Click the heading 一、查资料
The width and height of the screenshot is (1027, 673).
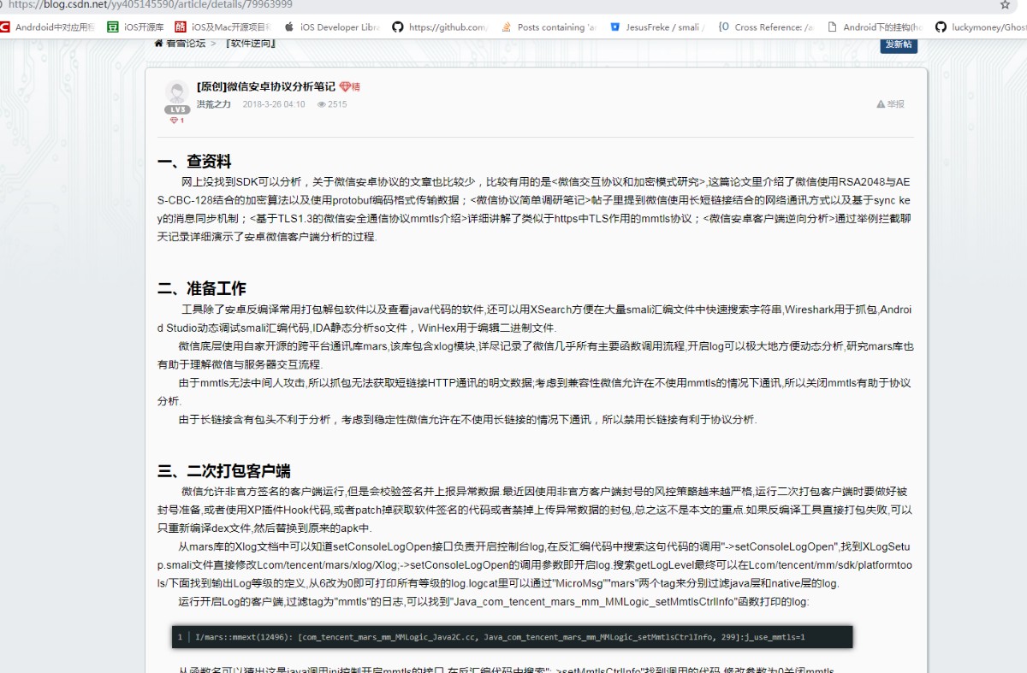click(194, 162)
